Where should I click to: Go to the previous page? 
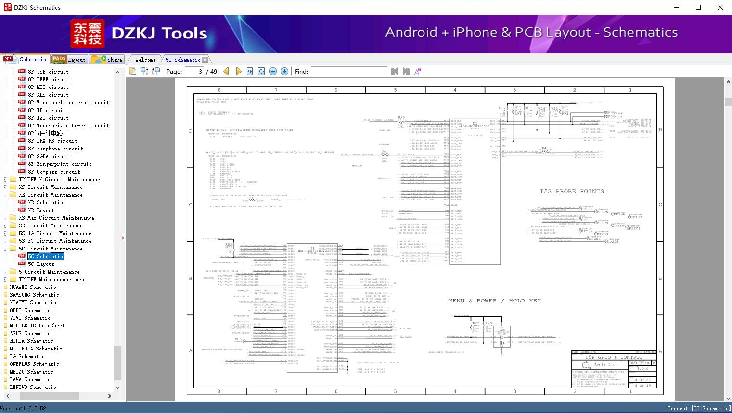(226, 71)
